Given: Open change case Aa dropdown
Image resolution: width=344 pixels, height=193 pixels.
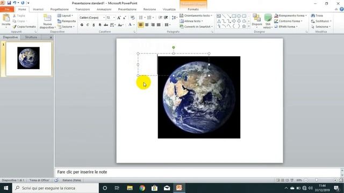Looking at the screenshot, I should coord(120,25).
